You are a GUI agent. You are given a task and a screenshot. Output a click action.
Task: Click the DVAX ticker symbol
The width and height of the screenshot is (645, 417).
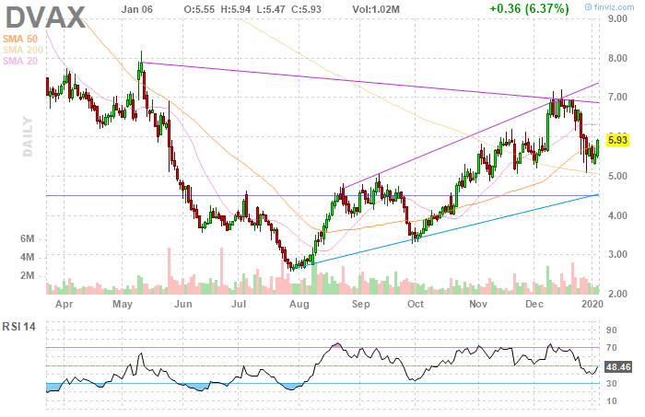pyautogui.click(x=45, y=17)
